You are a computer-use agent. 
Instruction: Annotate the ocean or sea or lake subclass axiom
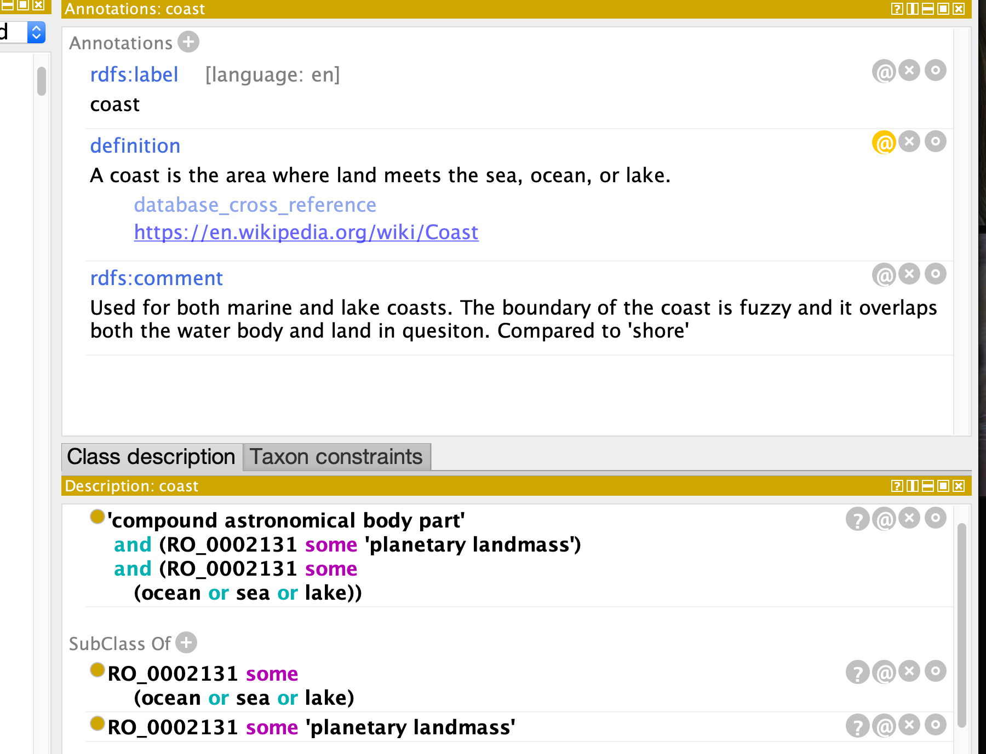[884, 672]
